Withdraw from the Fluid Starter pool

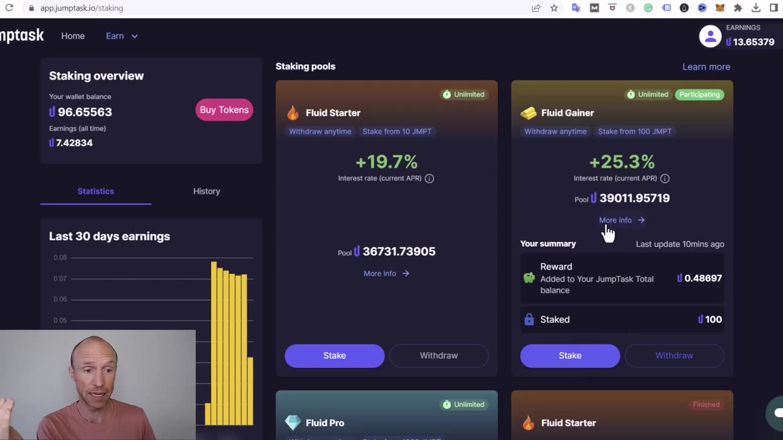point(439,356)
